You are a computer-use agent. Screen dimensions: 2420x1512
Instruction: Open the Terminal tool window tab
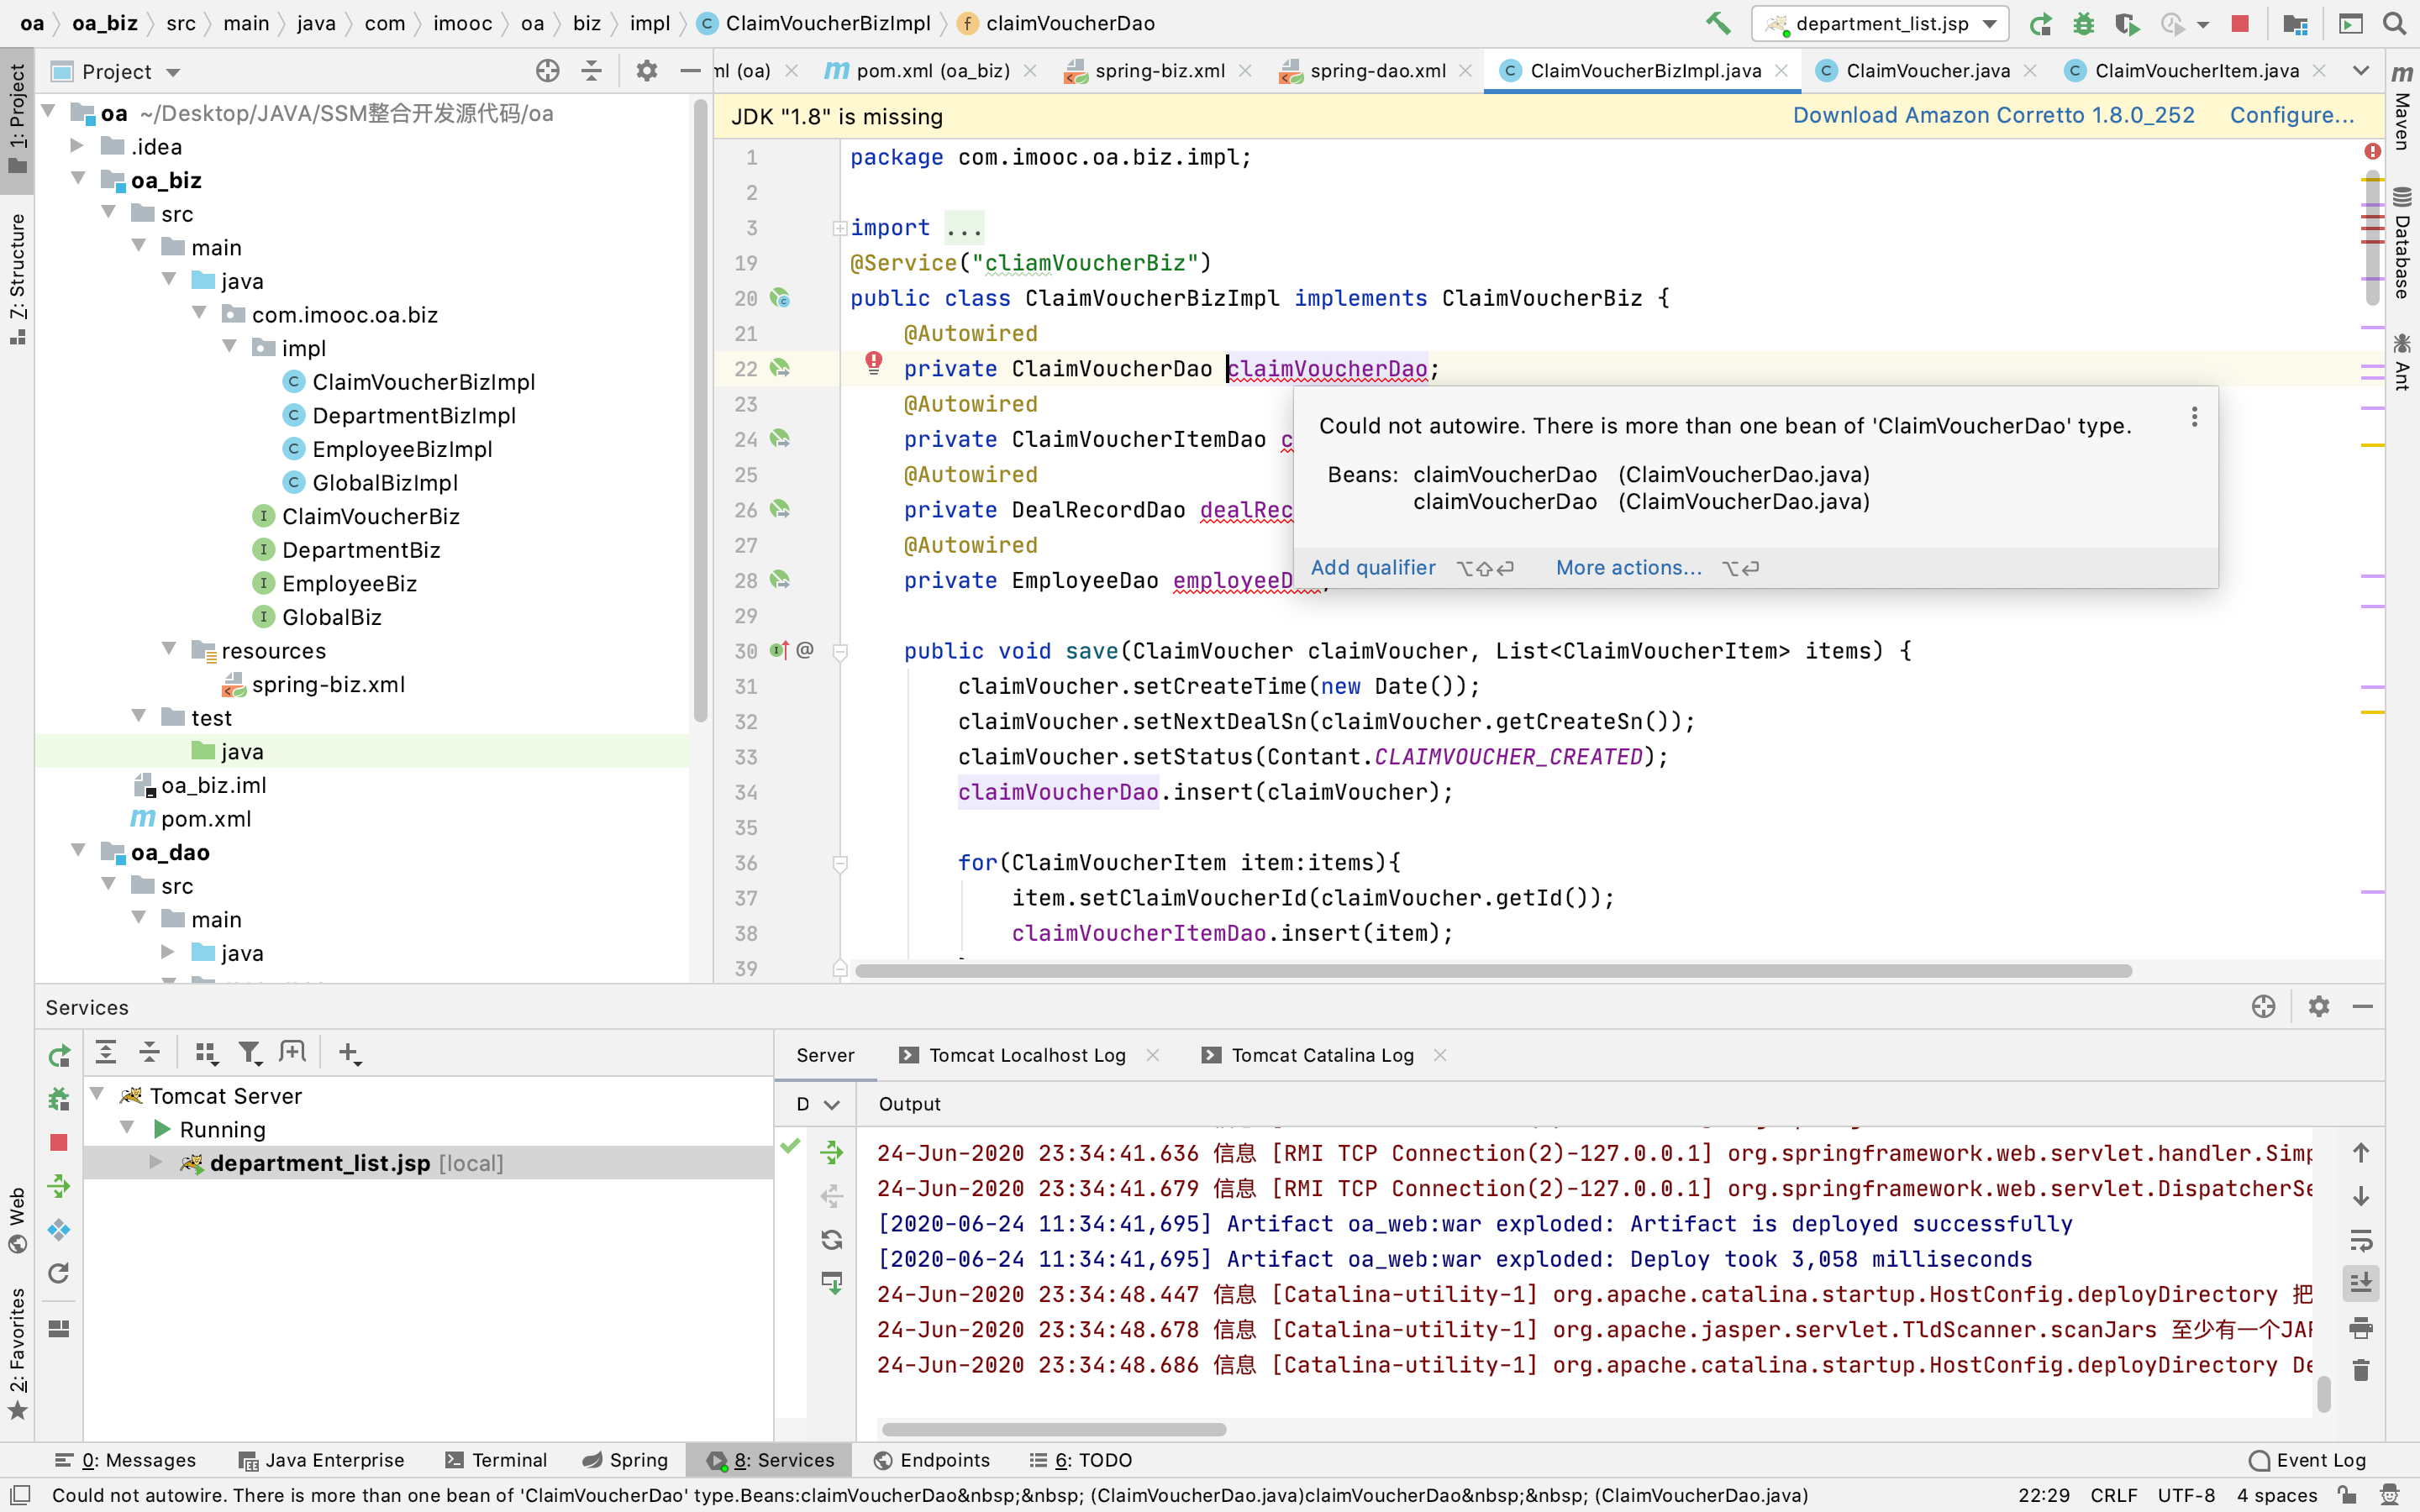pos(497,1460)
